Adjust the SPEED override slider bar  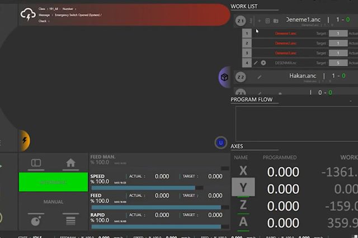pos(147,188)
